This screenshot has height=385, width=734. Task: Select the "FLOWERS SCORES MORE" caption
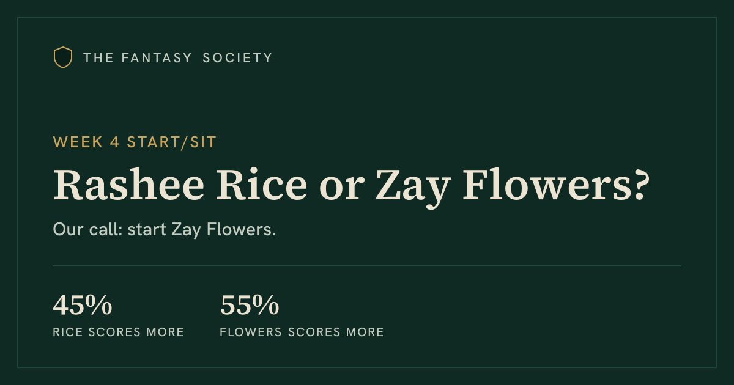(x=302, y=332)
